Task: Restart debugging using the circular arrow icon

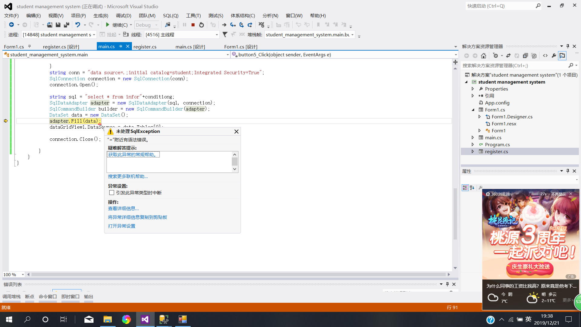Action: click(202, 25)
